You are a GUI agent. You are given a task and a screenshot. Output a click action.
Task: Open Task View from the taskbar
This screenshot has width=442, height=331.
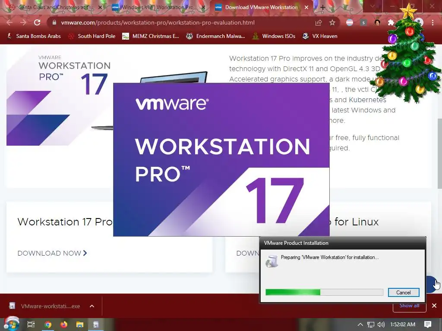[x=31, y=325]
